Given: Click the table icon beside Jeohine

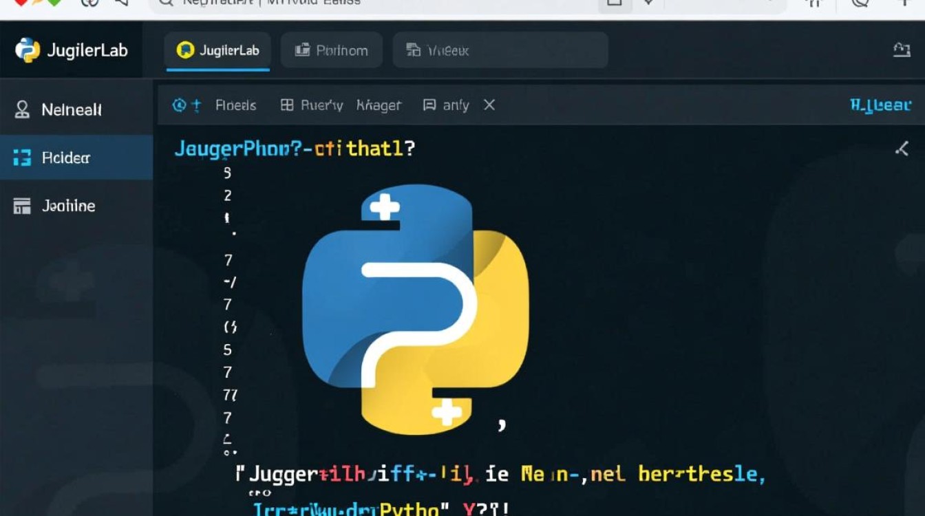Looking at the screenshot, I should [22, 206].
